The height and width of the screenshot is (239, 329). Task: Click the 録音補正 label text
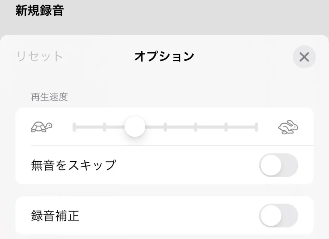[x=55, y=215]
